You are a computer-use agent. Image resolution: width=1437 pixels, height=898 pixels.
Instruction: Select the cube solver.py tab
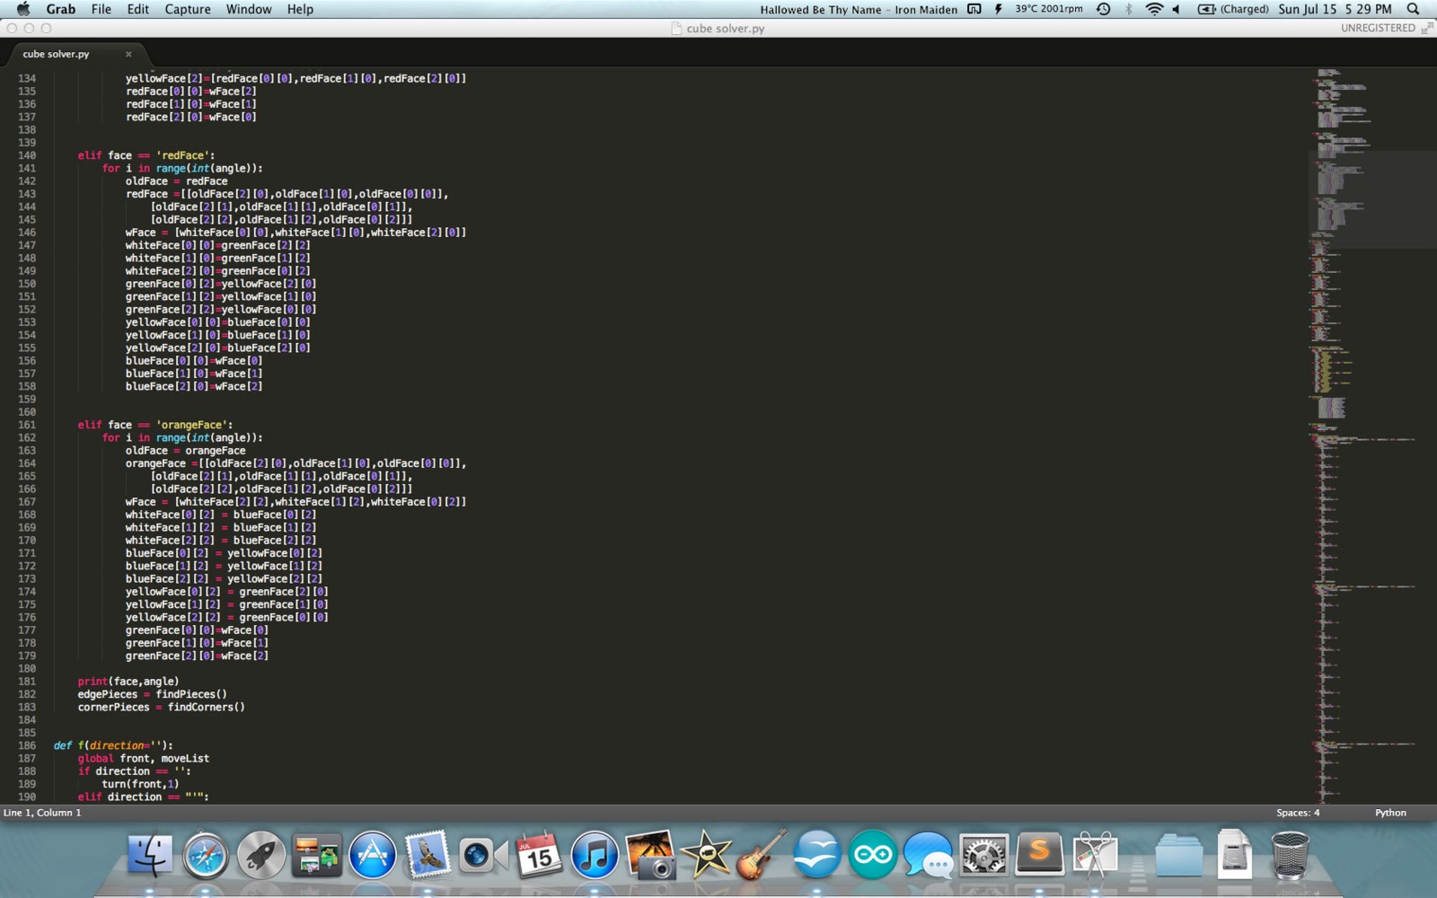click(57, 54)
